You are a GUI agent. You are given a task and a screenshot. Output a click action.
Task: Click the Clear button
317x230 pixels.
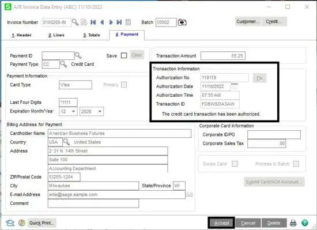(137, 55)
